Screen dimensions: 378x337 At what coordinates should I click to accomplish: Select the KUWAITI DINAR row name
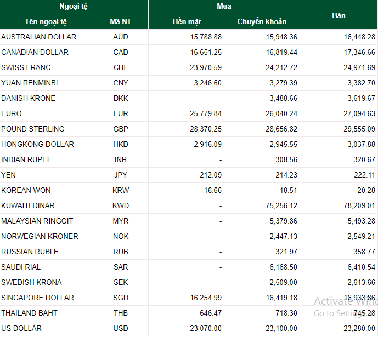(28, 205)
